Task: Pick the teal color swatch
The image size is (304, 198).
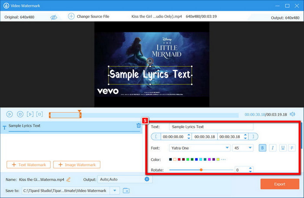Action: click(205, 159)
